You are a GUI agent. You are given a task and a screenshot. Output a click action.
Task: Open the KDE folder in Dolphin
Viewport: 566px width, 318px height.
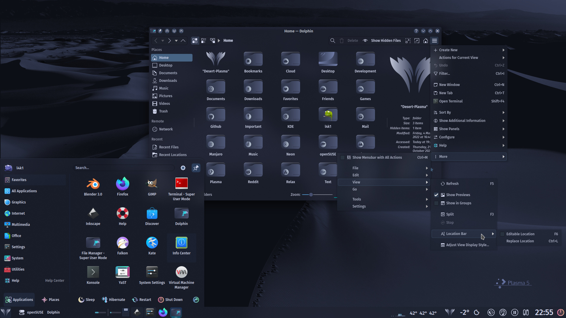coord(291,118)
